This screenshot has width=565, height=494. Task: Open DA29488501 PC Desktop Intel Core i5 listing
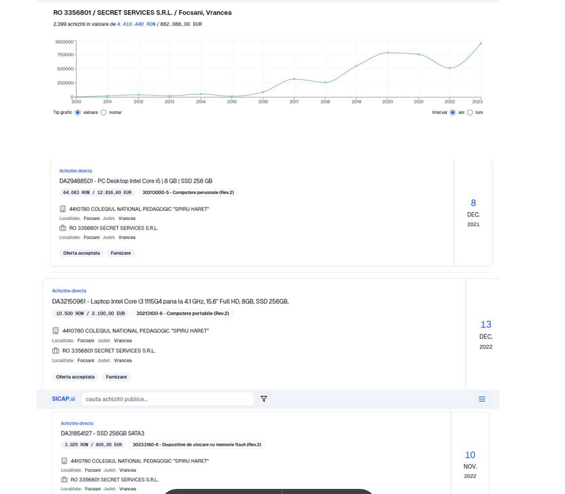point(136,181)
